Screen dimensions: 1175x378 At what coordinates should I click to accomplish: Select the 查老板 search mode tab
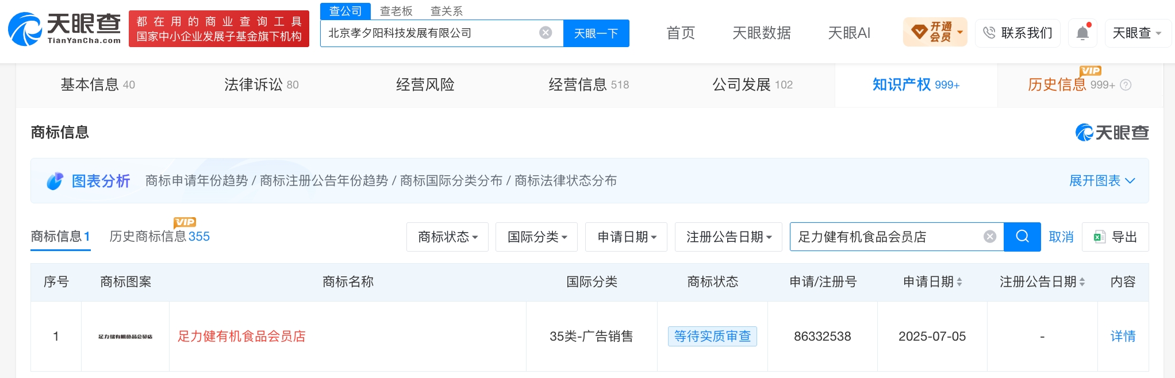click(396, 11)
